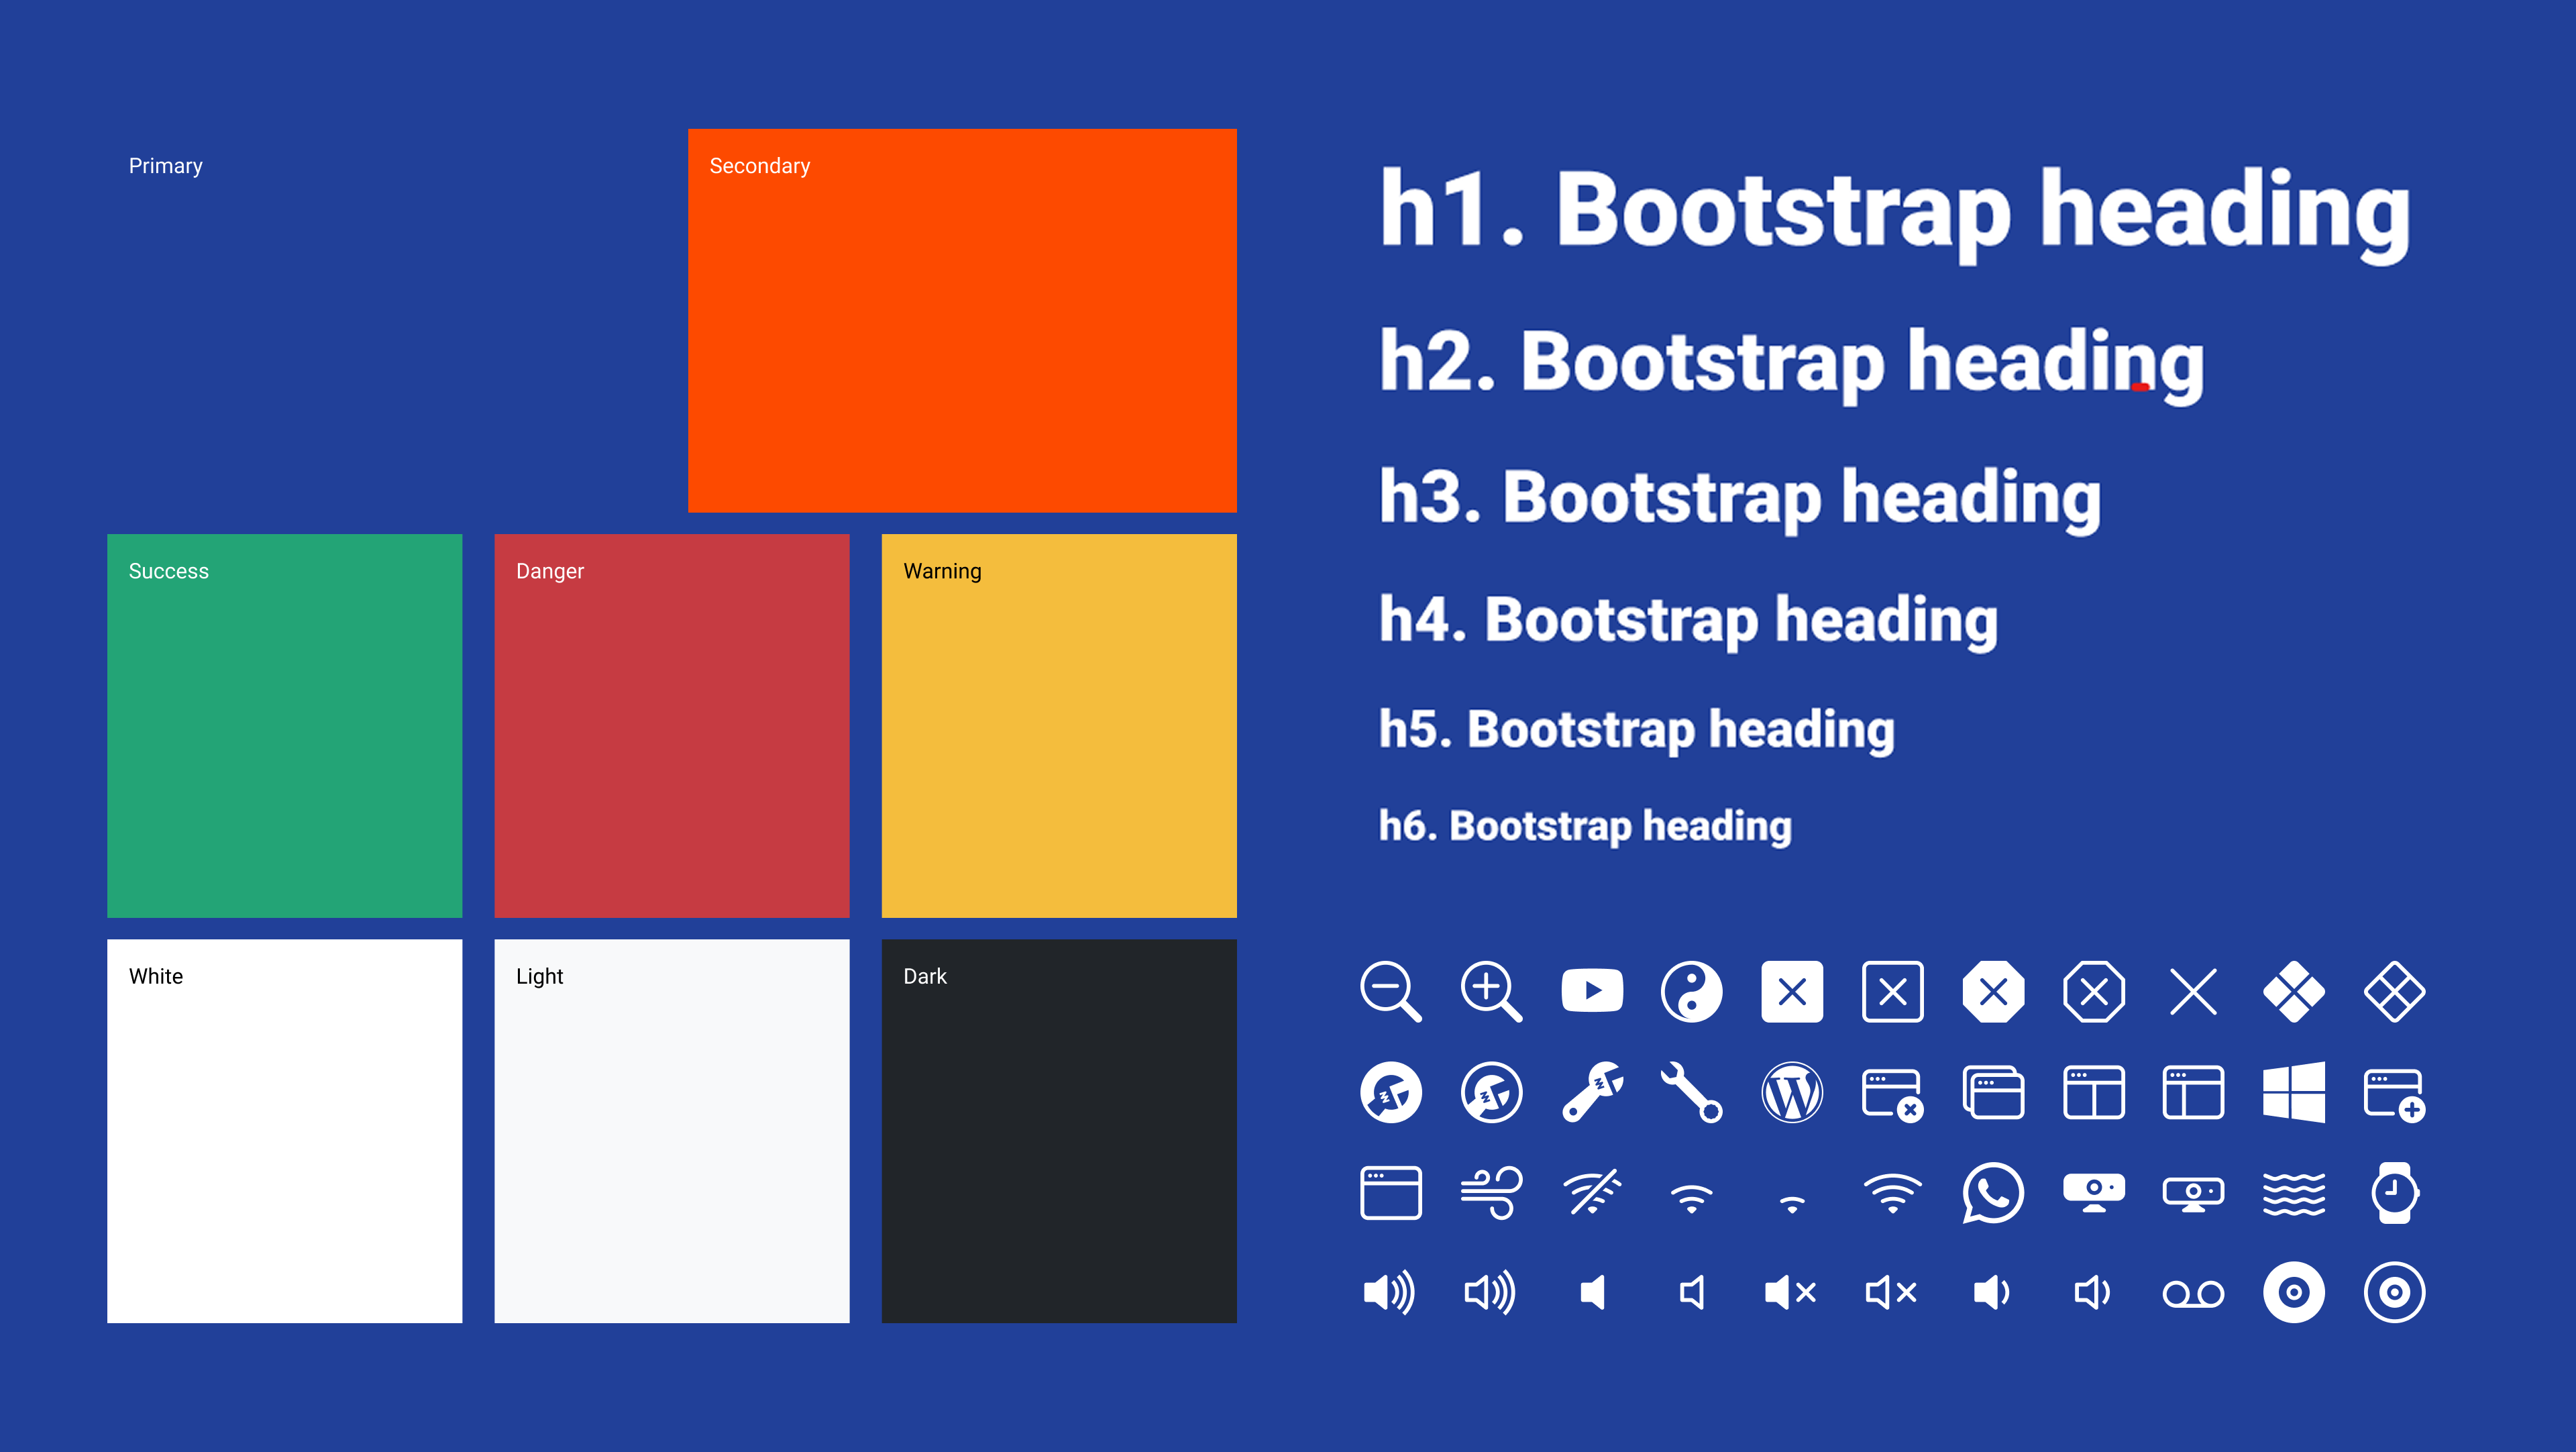Click the zoom-out magnifier icon
This screenshot has height=1452, width=2576.
point(1391,992)
